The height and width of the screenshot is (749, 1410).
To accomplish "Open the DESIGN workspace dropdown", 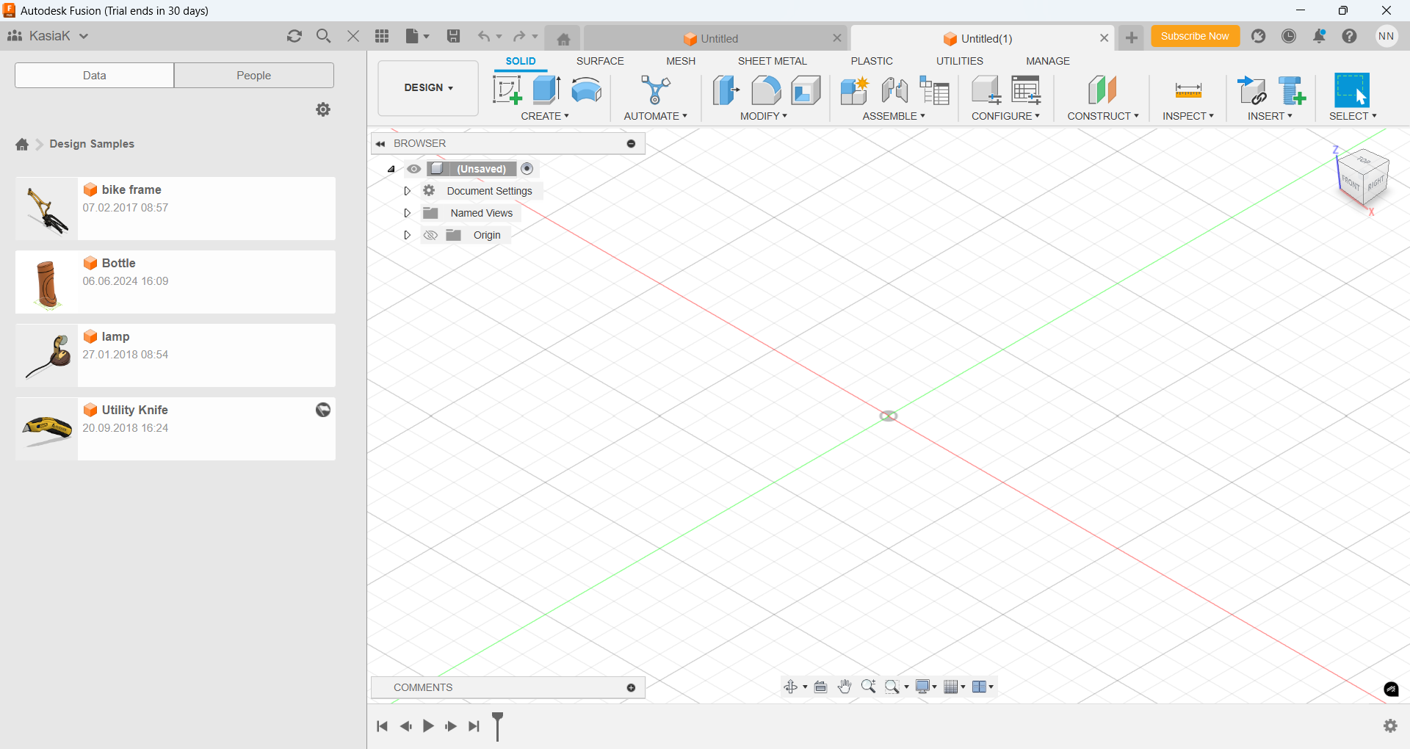I will click(x=428, y=88).
